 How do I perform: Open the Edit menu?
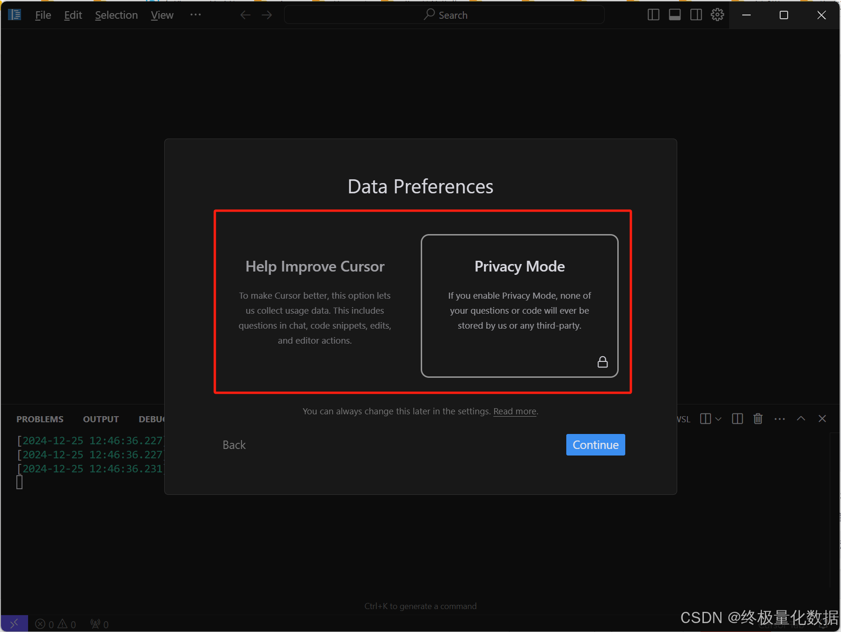coord(73,15)
